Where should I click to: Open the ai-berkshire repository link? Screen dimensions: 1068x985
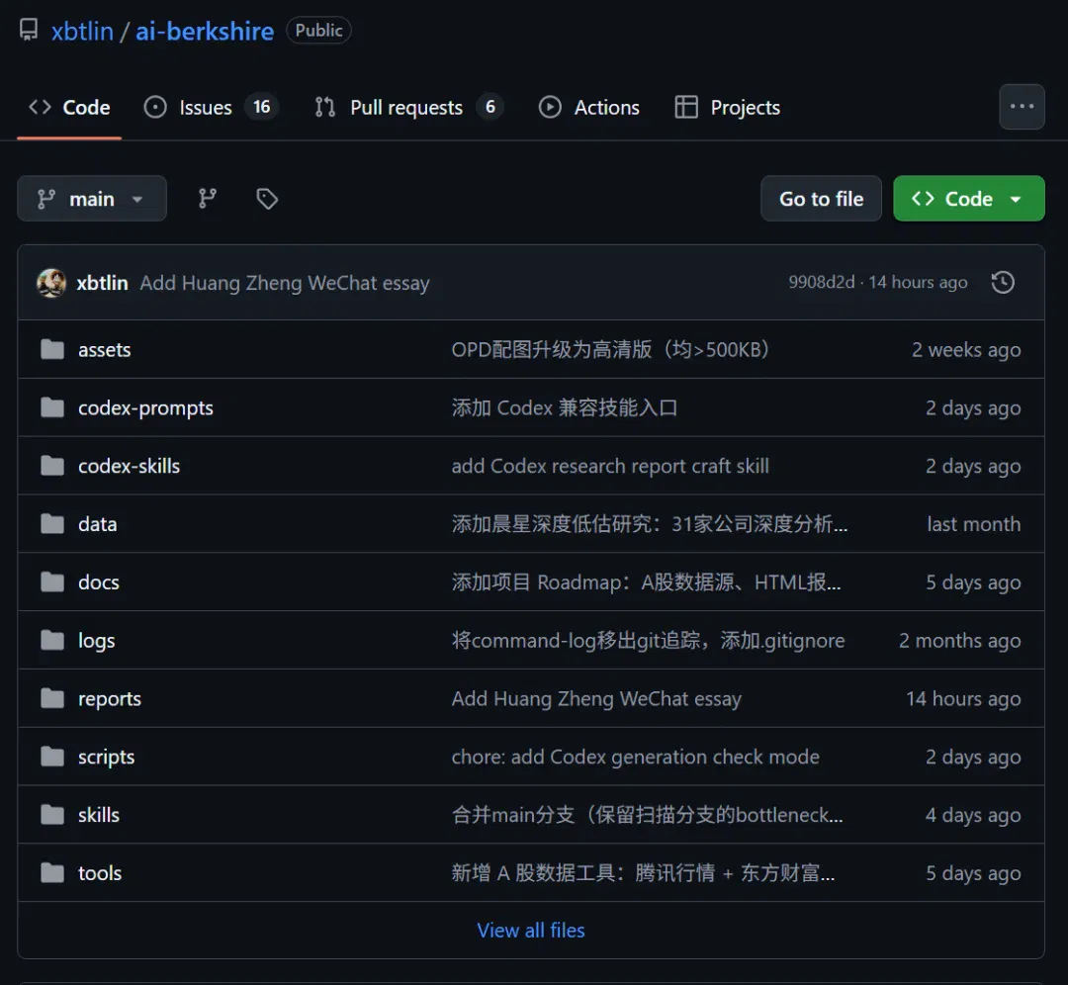coord(205,32)
